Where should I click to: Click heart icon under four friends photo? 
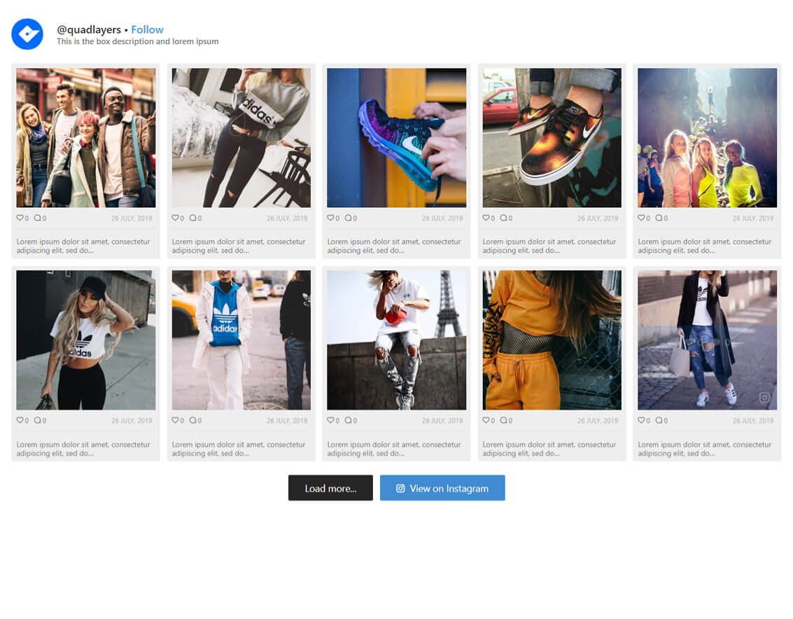[x=20, y=218]
